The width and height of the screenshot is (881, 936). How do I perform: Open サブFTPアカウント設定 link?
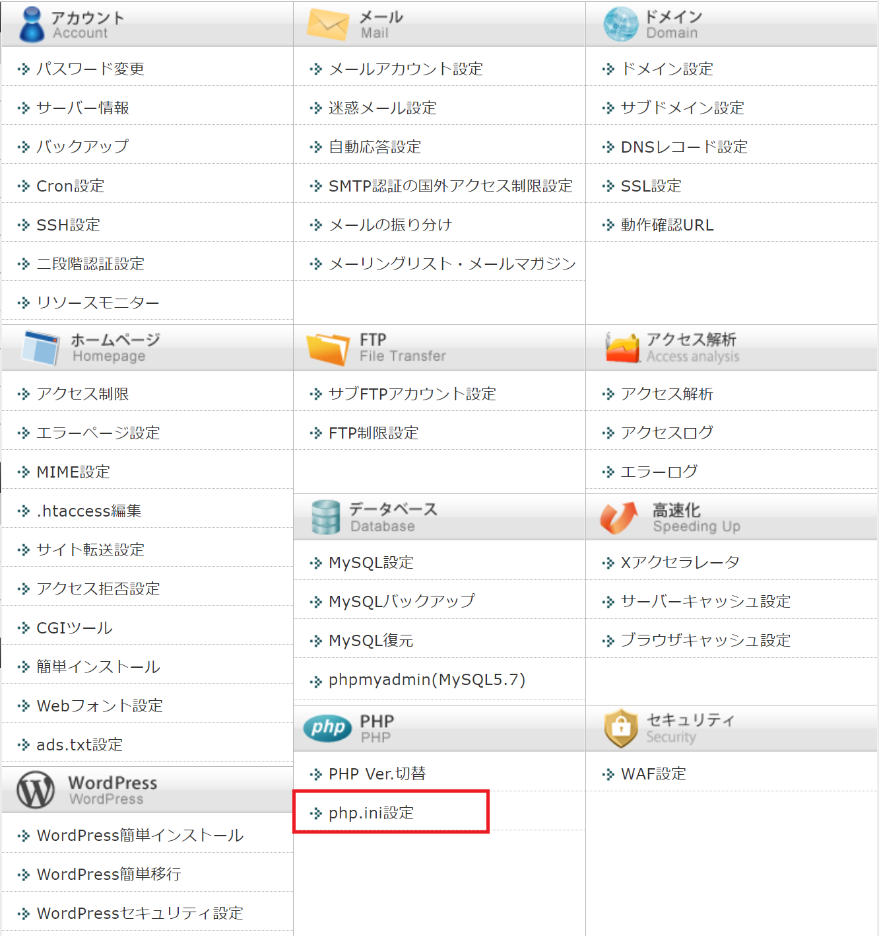click(x=412, y=394)
